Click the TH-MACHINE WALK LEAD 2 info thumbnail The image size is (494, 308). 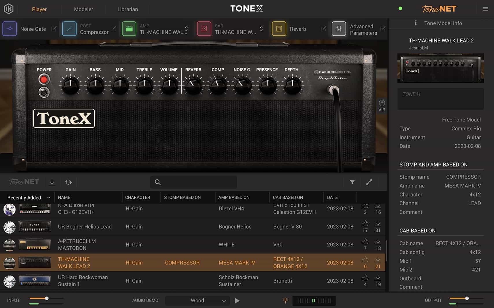tap(441, 68)
